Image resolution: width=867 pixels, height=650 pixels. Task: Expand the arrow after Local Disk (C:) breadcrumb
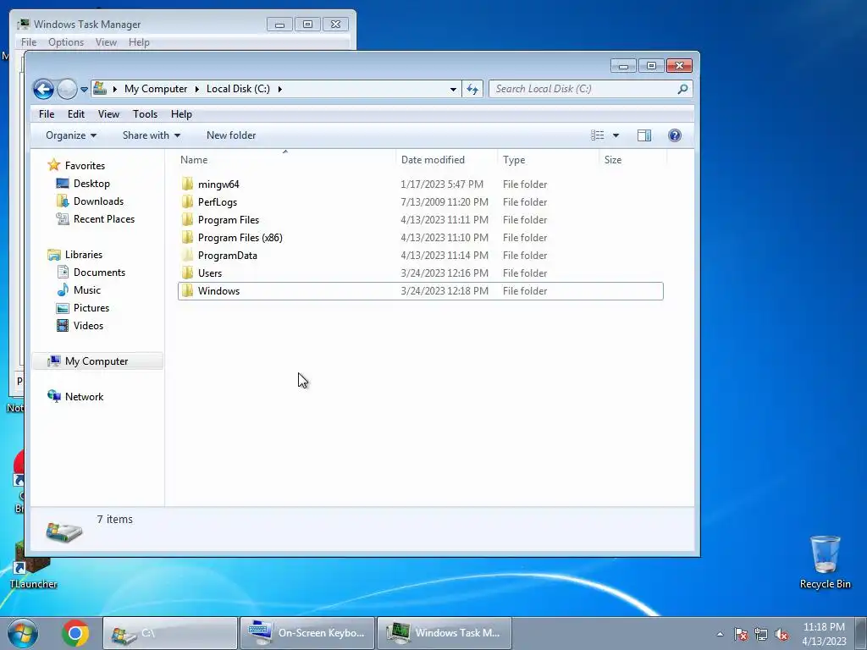tap(279, 89)
